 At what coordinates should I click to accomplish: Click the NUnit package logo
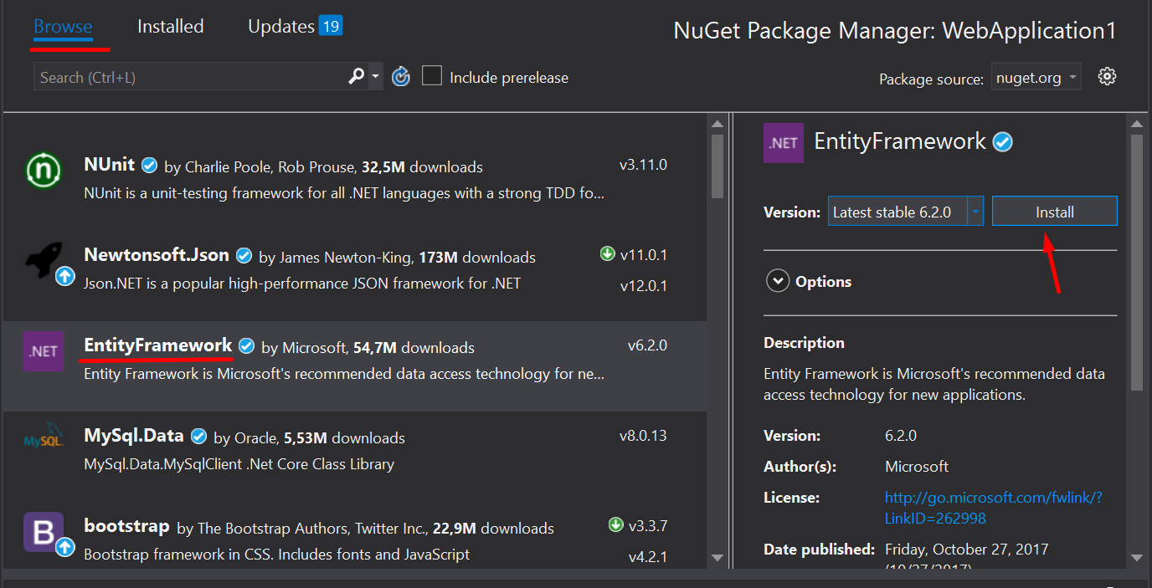(x=43, y=171)
